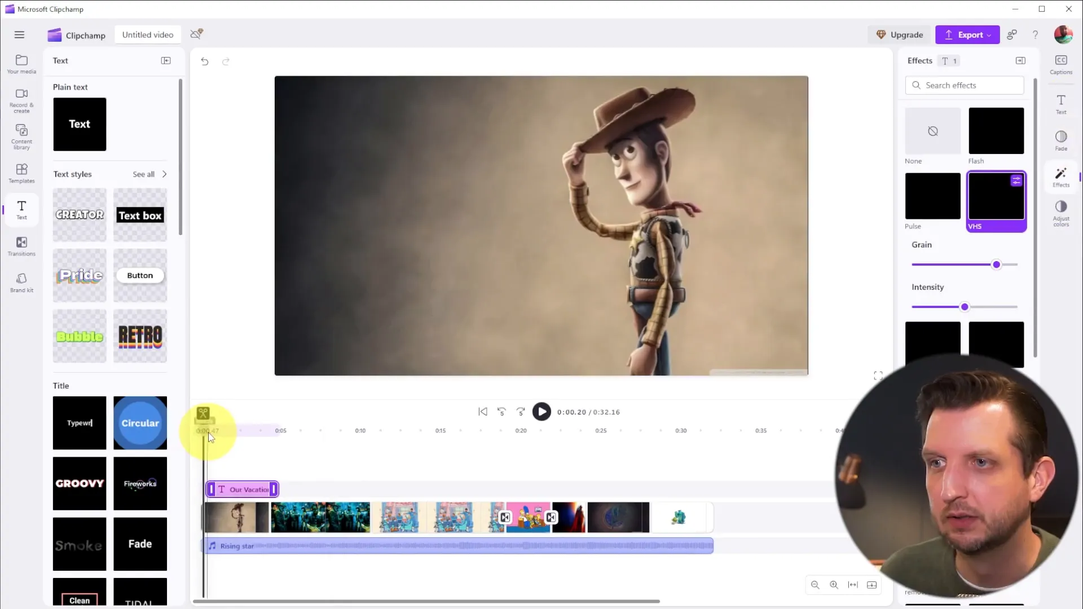Toggle fullscreen preview
The width and height of the screenshot is (1083, 609).
878,376
